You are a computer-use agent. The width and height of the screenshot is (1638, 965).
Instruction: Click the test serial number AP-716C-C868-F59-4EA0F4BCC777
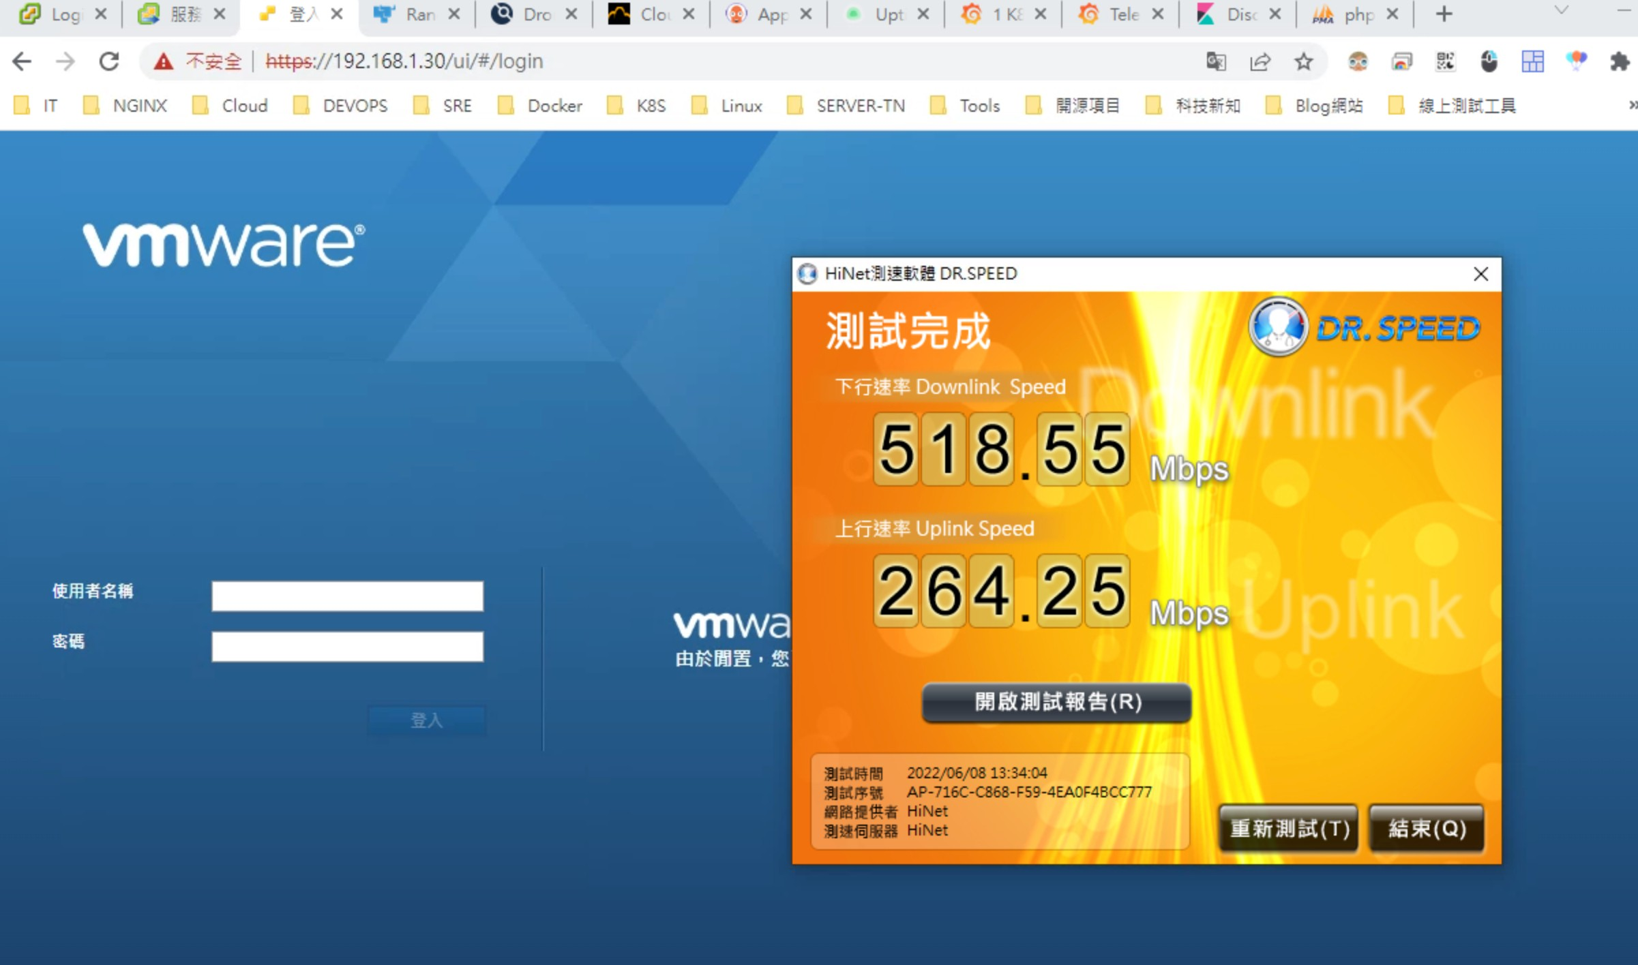(x=1029, y=792)
